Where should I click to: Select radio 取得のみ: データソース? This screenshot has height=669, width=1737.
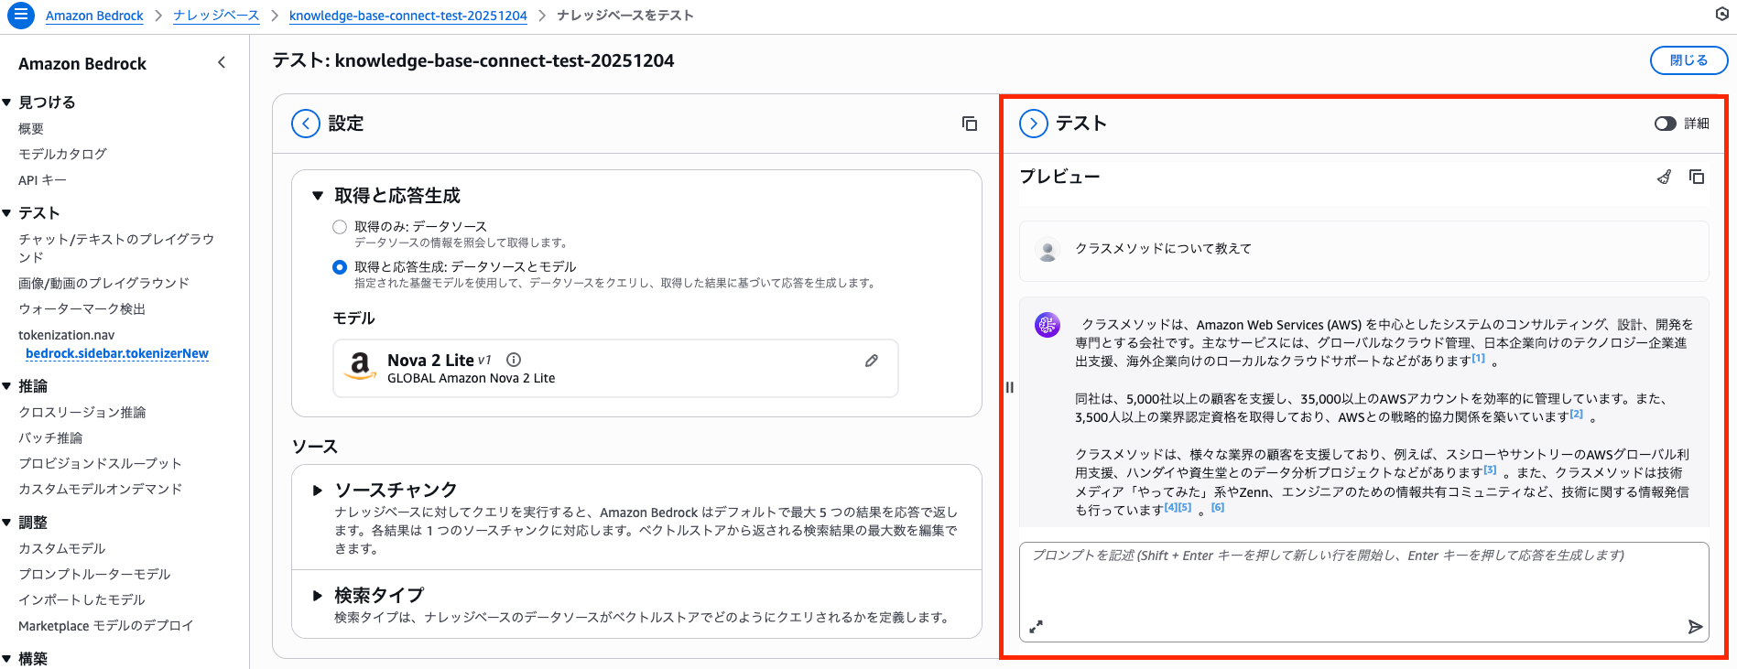tap(340, 227)
